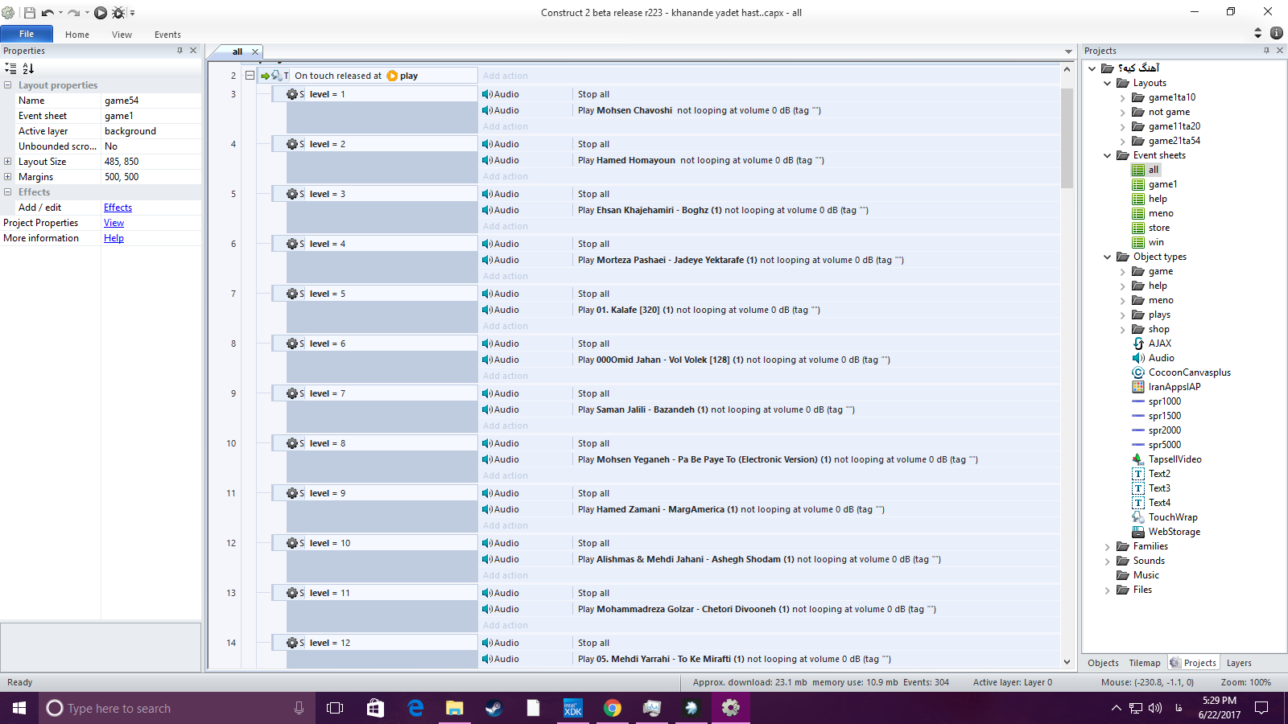Collapse the Object types folder
This screenshot has height=724, width=1288.
pos(1108,257)
